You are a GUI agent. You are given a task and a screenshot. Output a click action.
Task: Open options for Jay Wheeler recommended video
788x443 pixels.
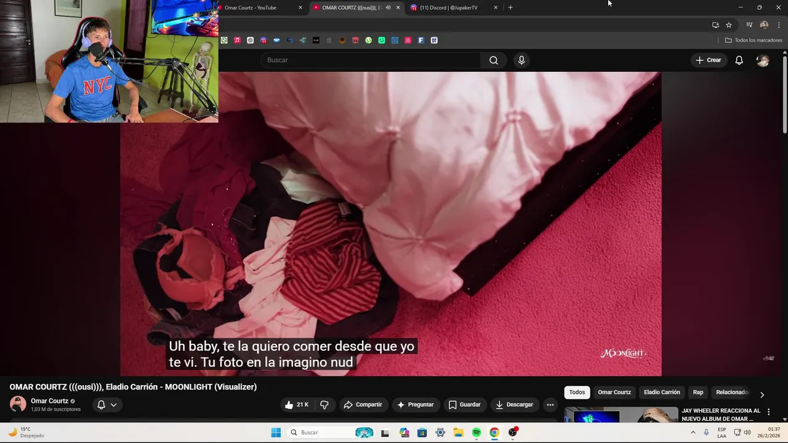tap(768, 412)
